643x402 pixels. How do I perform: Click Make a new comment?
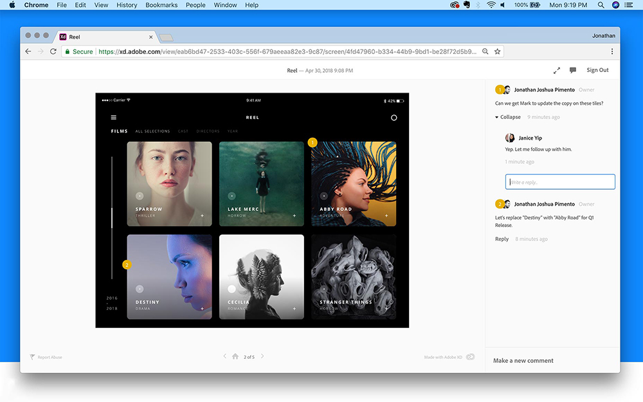(523, 361)
